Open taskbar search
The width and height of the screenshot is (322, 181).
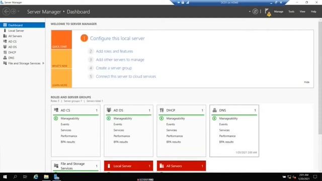click(15, 176)
